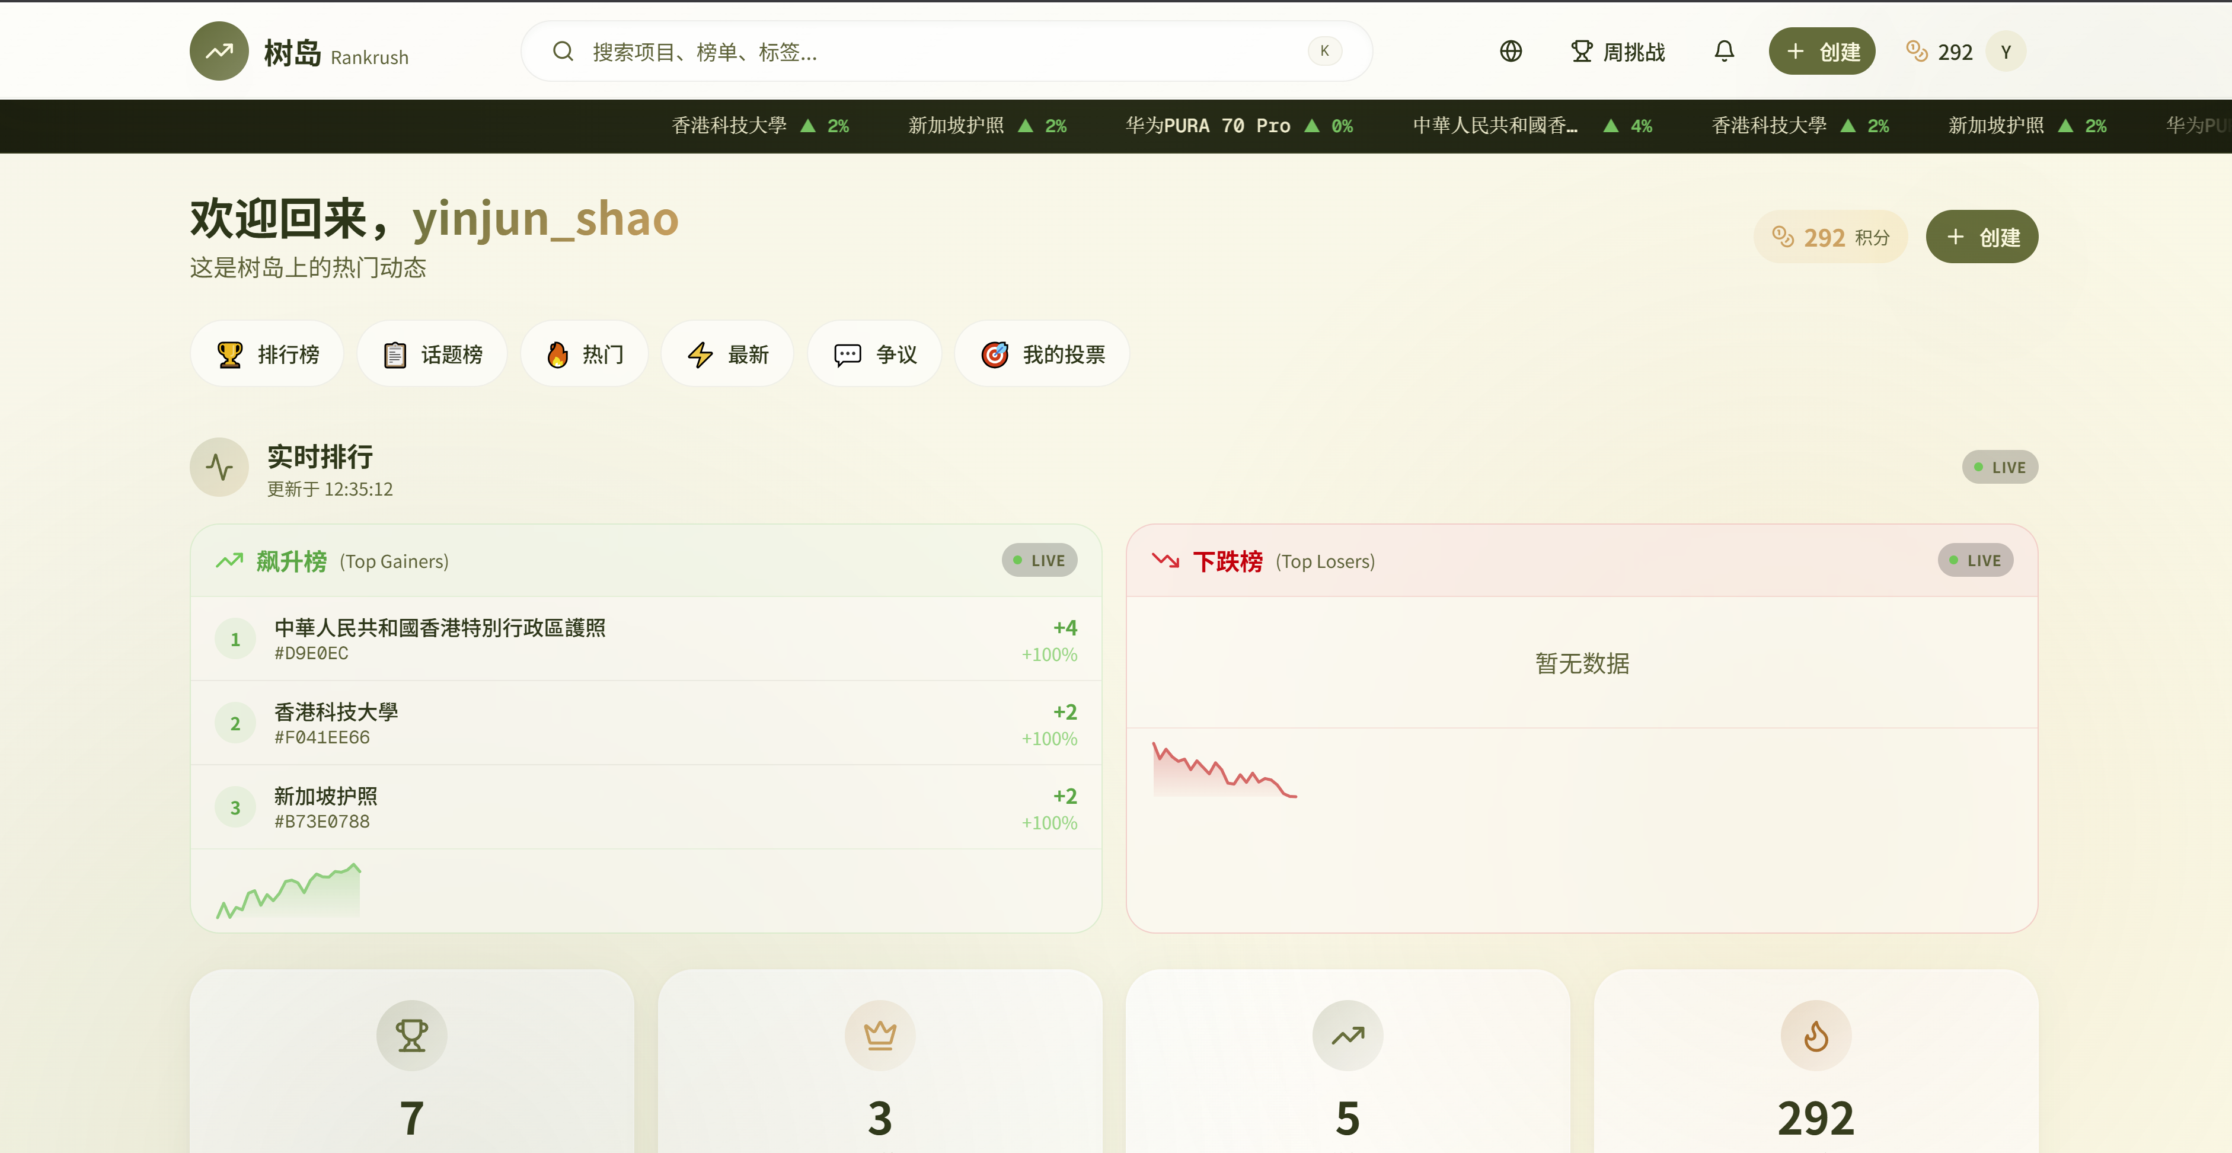This screenshot has height=1153, width=2232.
Task: Open the notifications bell
Action: pyautogui.click(x=1725, y=51)
